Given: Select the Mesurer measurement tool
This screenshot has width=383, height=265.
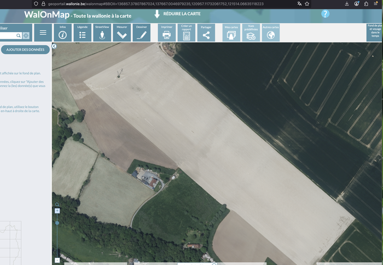Looking at the screenshot, I should coord(121,33).
